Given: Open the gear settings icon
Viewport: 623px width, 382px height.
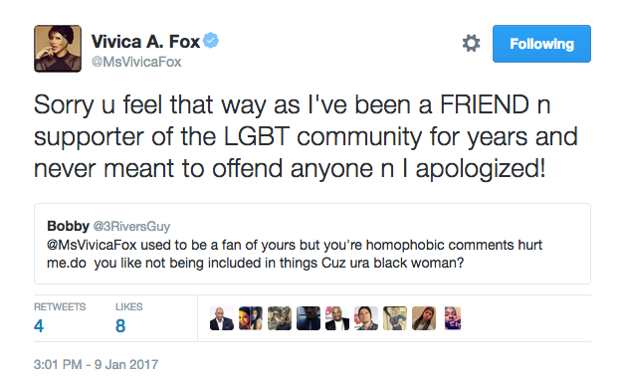Looking at the screenshot, I should point(471,44).
